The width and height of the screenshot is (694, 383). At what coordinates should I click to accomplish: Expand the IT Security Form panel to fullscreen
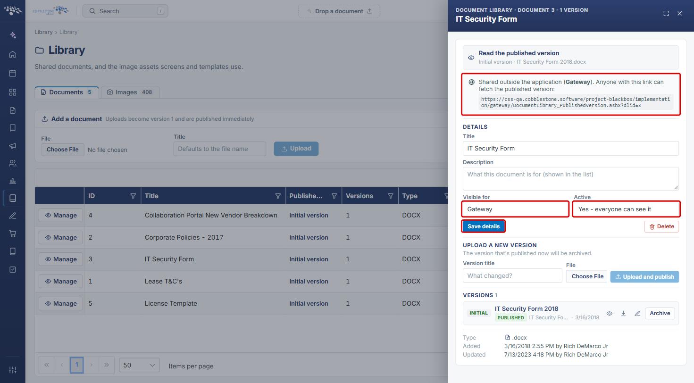point(666,14)
